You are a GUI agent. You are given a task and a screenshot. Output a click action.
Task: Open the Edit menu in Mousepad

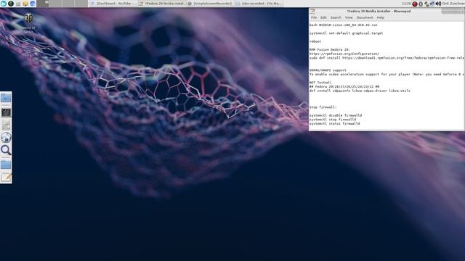pyautogui.click(x=323, y=17)
